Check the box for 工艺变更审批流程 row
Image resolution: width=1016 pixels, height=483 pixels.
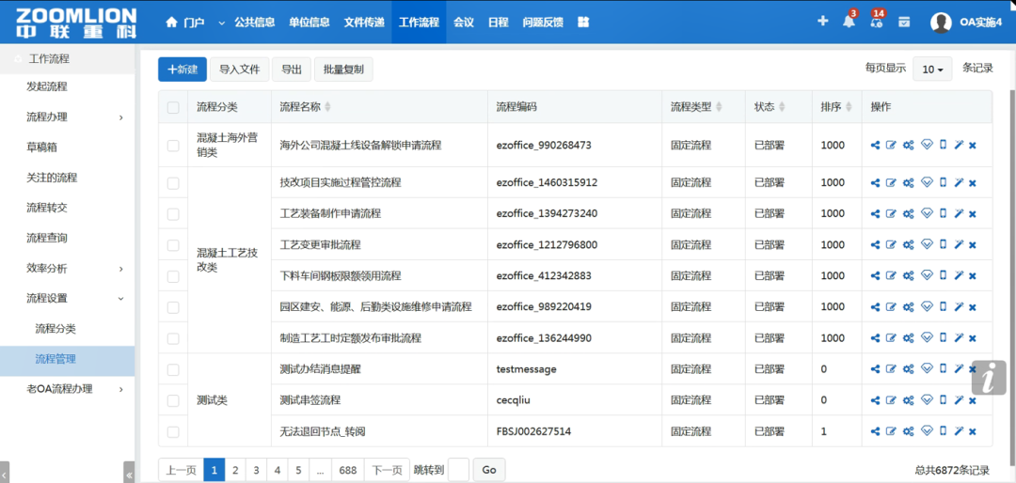coord(173,245)
